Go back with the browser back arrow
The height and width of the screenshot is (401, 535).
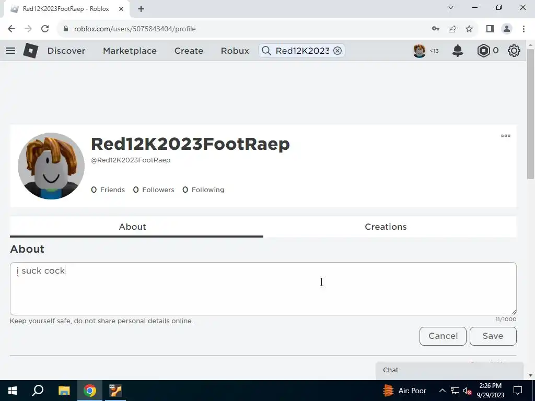coord(11,29)
